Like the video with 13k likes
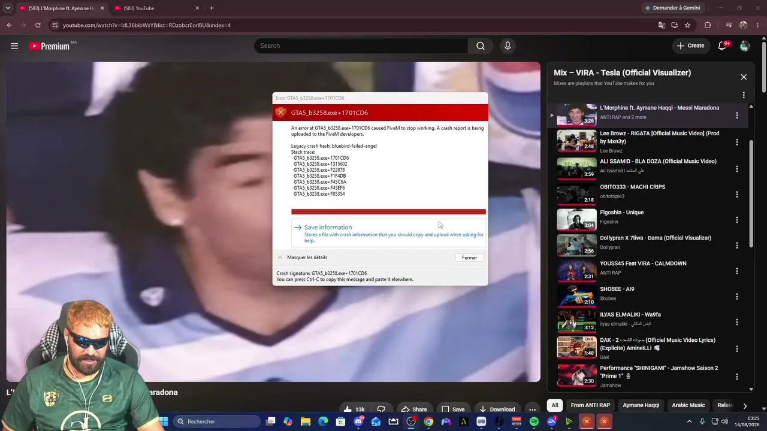767x431 pixels. [355, 409]
